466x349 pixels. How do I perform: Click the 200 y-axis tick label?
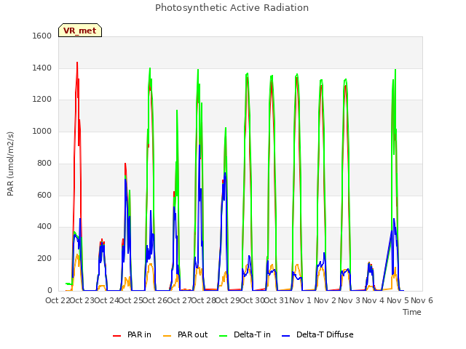click(44, 259)
